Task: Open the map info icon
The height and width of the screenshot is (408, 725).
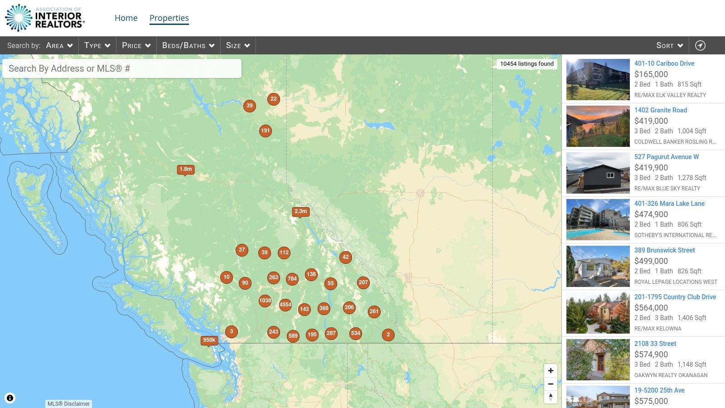Action: (10, 398)
